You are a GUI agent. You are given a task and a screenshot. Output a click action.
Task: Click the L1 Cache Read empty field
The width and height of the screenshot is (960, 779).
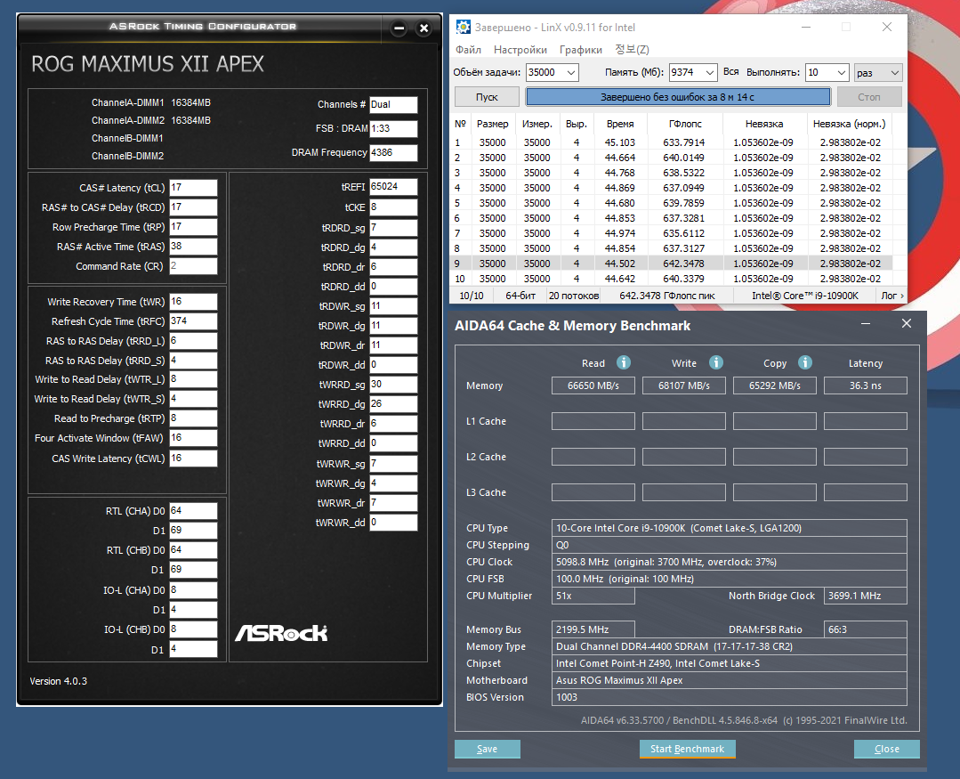(593, 421)
